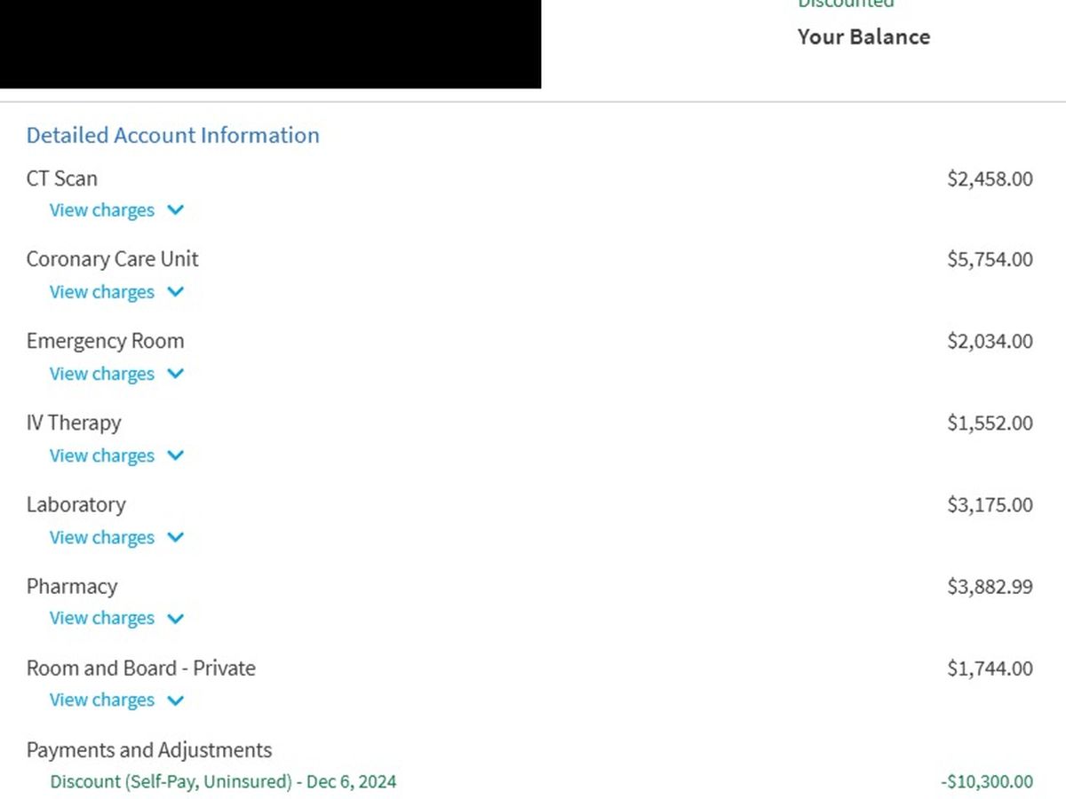This screenshot has height=799, width=1066.
Task: Open View charges link for Coronary Care Unit
Action: point(101,292)
